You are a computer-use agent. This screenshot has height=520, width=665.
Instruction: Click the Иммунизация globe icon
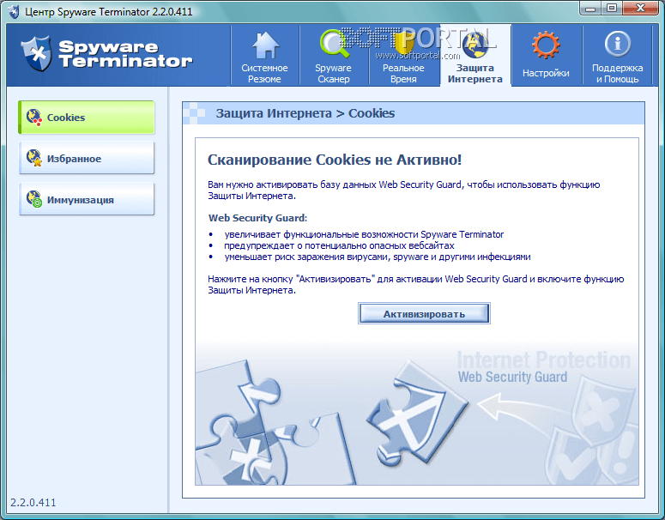point(34,199)
